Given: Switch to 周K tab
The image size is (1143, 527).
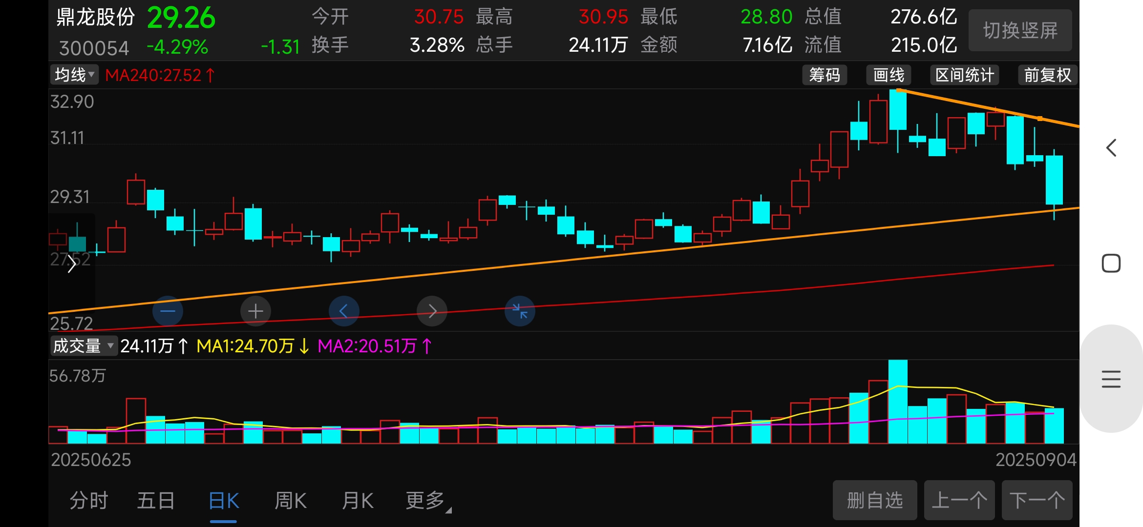Looking at the screenshot, I should coord(291,501).
